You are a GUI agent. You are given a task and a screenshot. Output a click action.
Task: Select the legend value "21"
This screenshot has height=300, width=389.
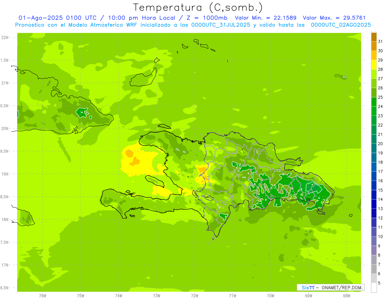[x=381, y=134]
